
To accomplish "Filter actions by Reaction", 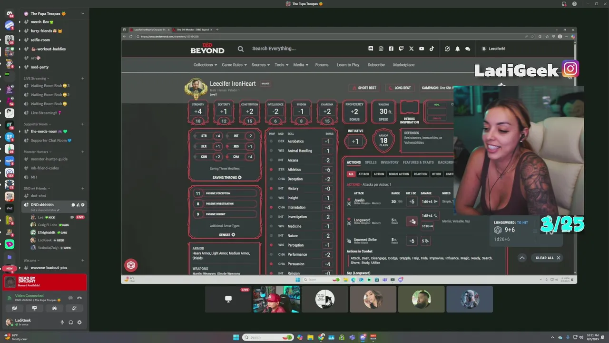I will [421, 174].
